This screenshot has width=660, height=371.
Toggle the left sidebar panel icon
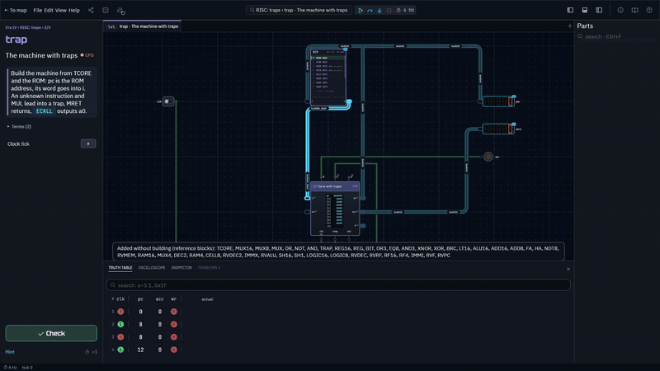(570, 10)
